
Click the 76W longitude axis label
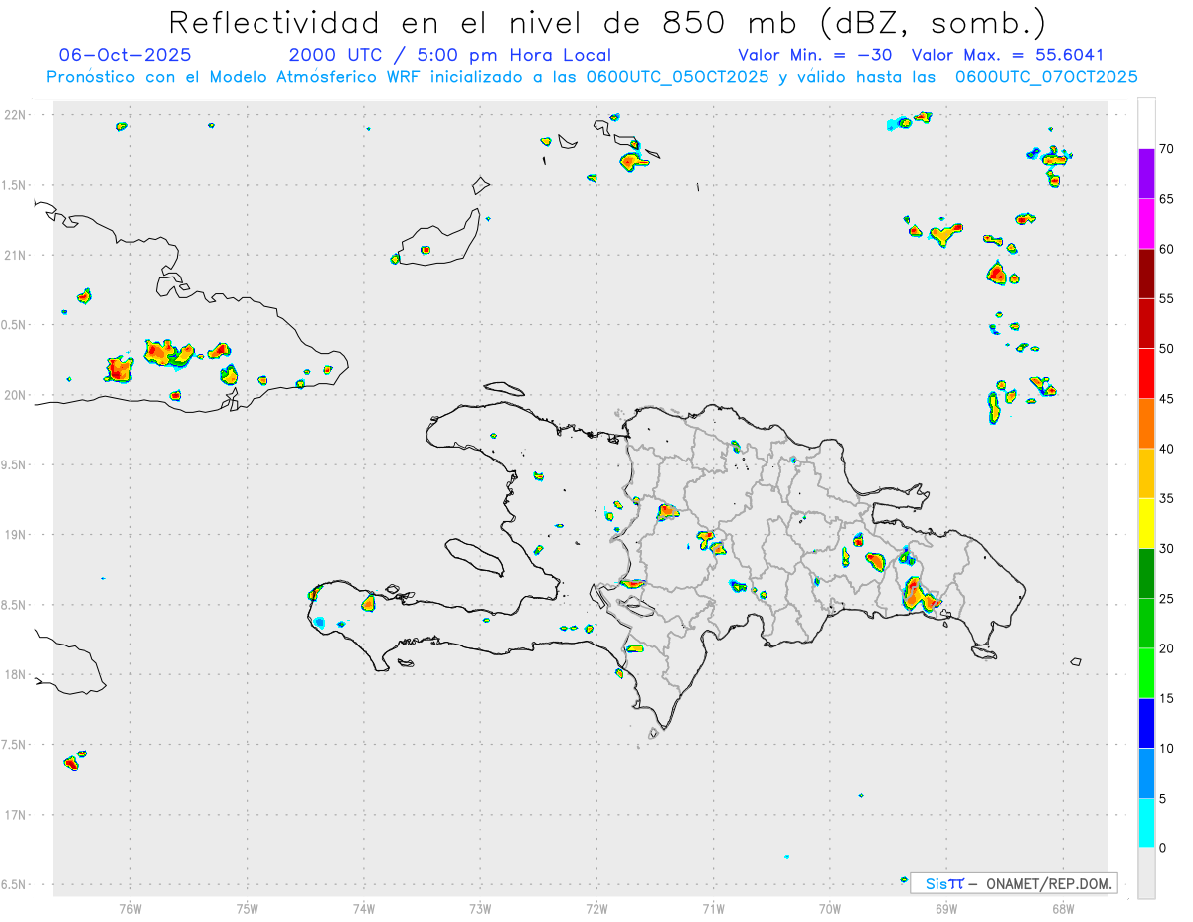[130, 908]
